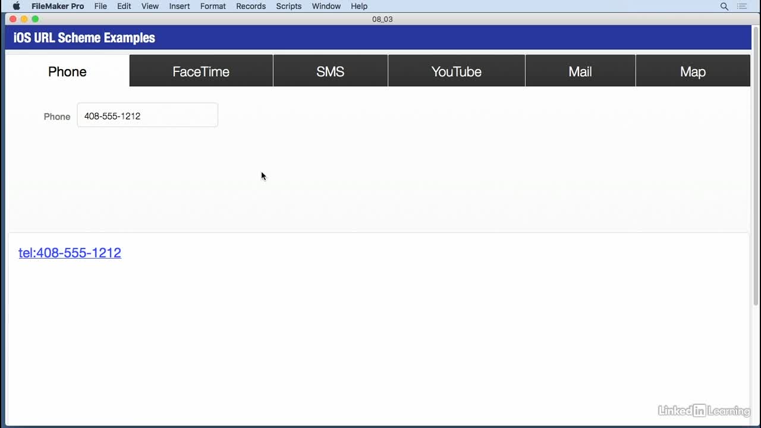
Task: Click the window's vertical scrollbar
Action: (x=756, y=166)
